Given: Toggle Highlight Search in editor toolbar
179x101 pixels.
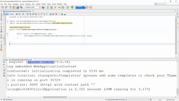Looking at the screenshot, I should point(36,14).
